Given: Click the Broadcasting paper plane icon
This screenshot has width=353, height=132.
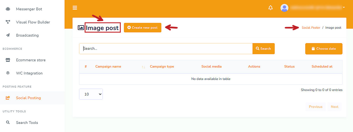Looking at the screenshot, I should click(x=8, y=35).
